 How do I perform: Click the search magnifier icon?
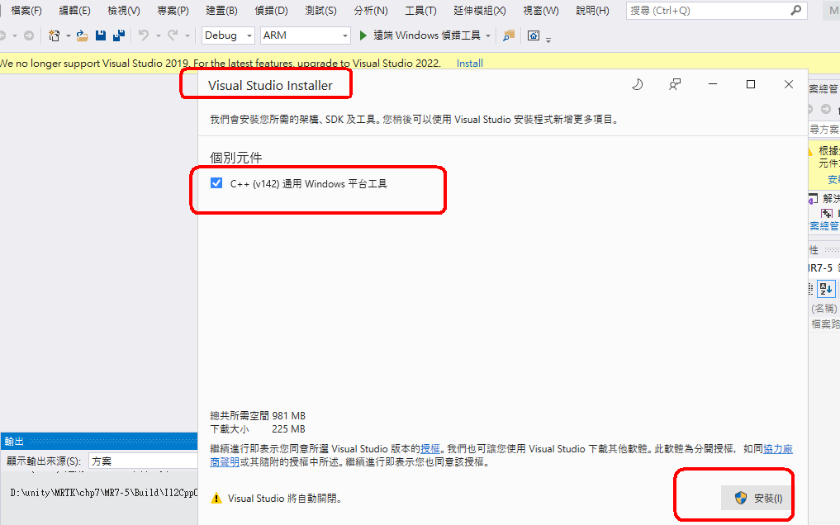pos(796,10)
